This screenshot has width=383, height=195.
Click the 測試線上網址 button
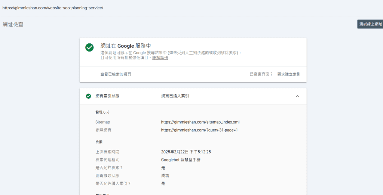pyautogui.click(x=370, y=24)
